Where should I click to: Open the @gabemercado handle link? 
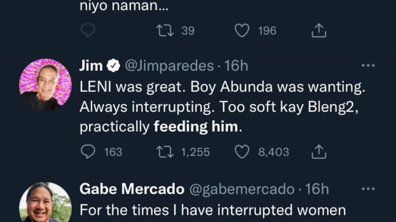242,189
